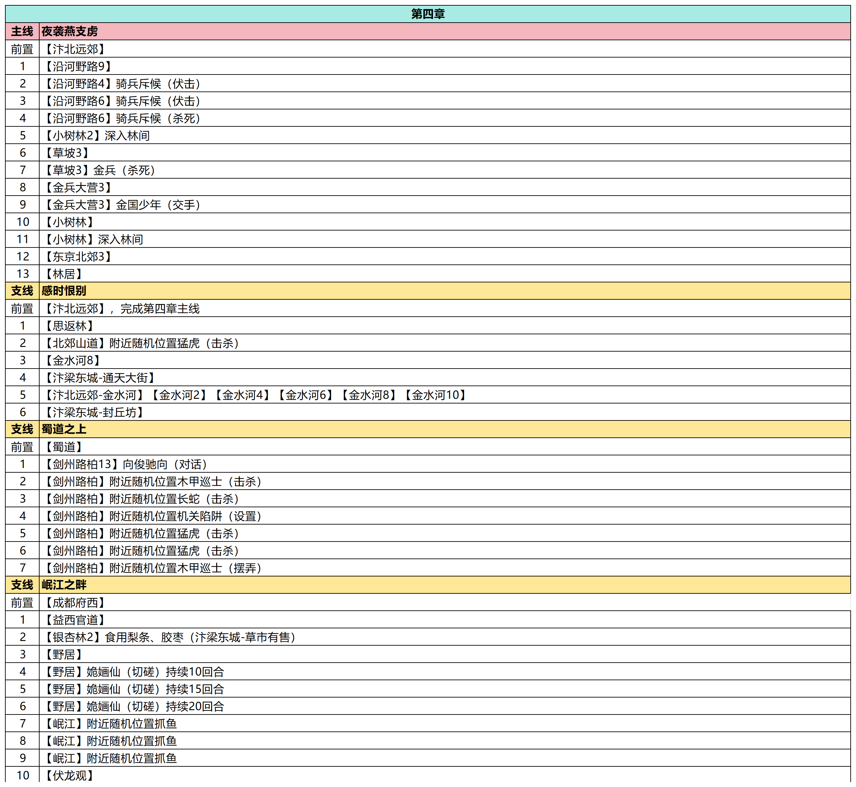Select 附近随机位置机关陷阱（设置） row
The width and height of the screenshot is (856, 787).
pyautogui.click(x=153, y=516)
